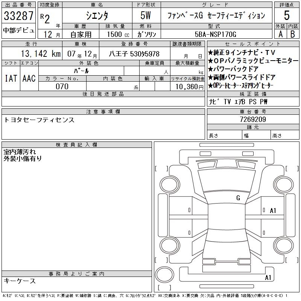Click sales point 両側パワースライドドア
The height and width of the screenshot is (301, 301).
click(242, 77)
